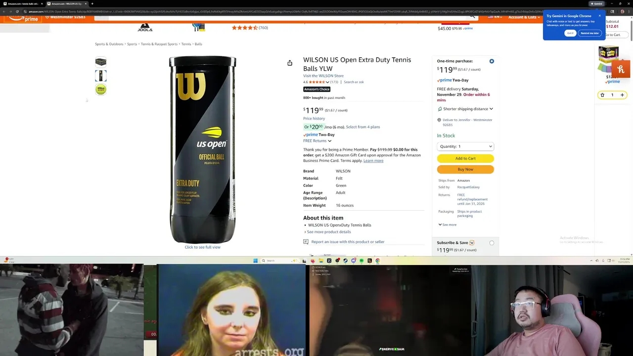The height and width of the screenshot is (356, 633).
Task: Click the Windows Start icon in lower taskbar
Action: (256, 261)
